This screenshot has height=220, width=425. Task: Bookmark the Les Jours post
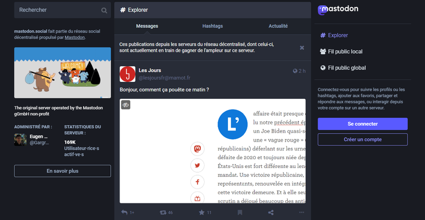click(240, 212)
